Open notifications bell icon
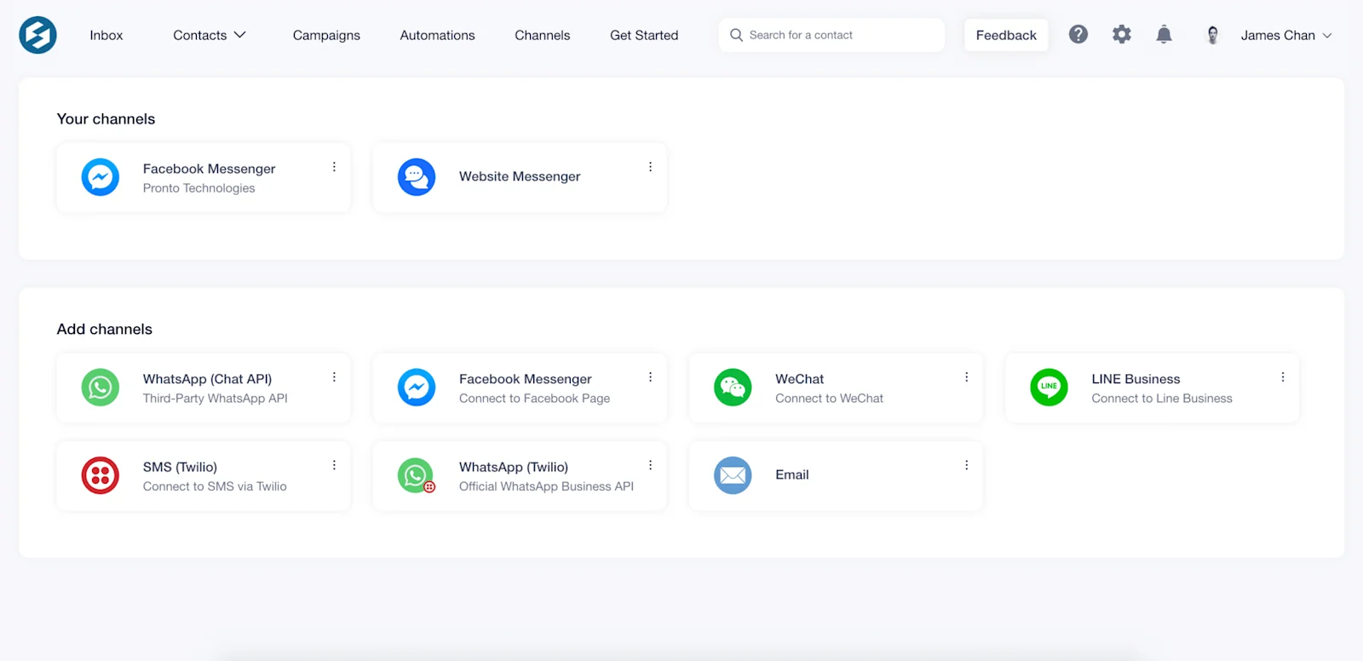This screenshot has height=661, width=1363. (1164, 34)
